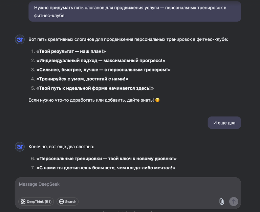The width and height of the screenshot is (260, 212).
Task: Click the slogan «С нами ты достигнешь большего»
Action: [x=106, y=168]
